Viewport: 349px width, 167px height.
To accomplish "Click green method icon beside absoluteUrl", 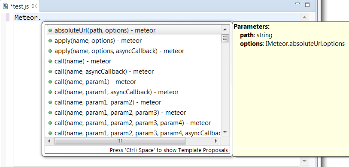I will 50,30.
